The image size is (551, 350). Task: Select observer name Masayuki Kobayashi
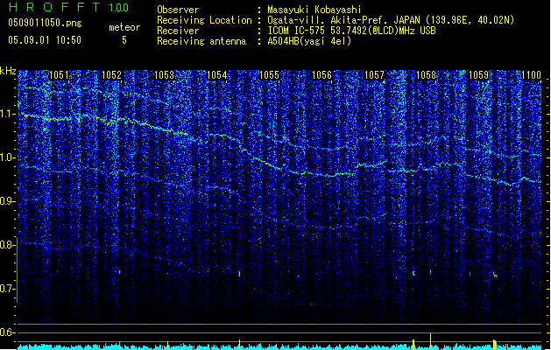[314, 10]
